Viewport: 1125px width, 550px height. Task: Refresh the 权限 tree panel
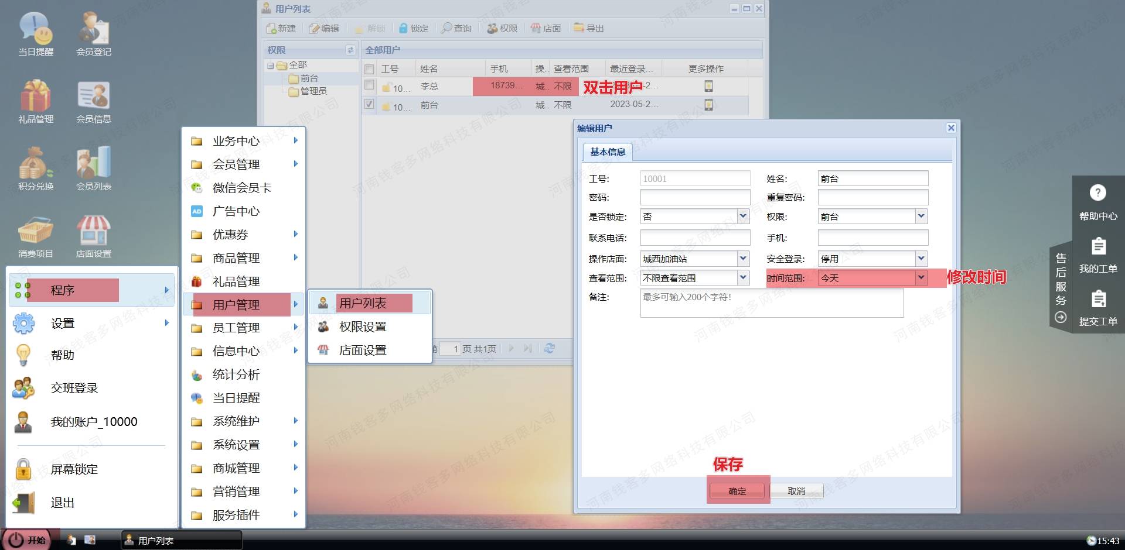[x=350, y=50]
